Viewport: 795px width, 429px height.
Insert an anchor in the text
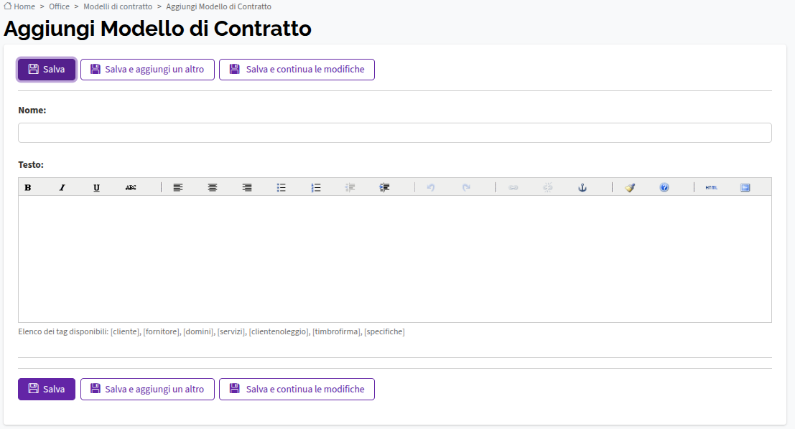582,187
